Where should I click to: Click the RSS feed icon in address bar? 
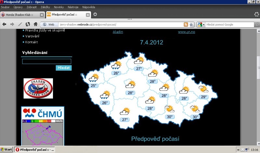tap(186, 24)
